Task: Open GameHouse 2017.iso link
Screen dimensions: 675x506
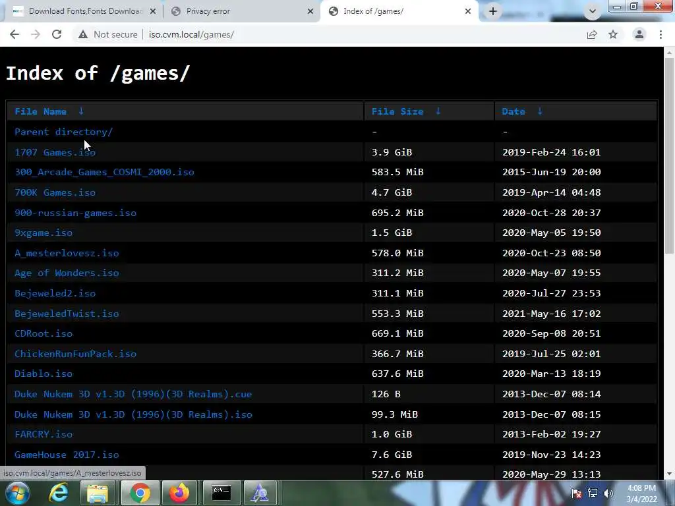Action: pyautogui.click(x=67, y=455)
